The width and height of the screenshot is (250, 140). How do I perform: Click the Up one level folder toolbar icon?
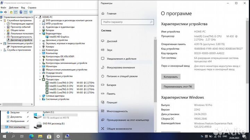(11, 12)
